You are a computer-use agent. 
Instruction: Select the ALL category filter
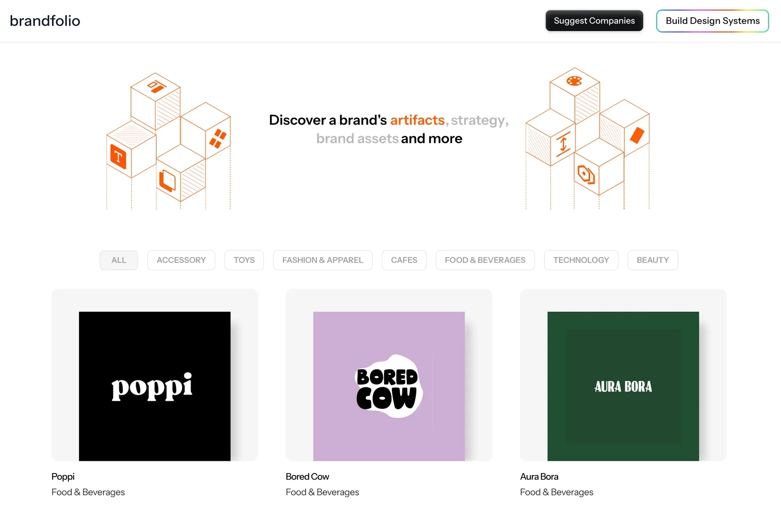[119, 260]
